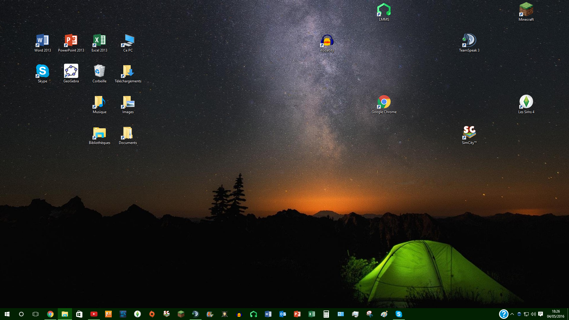Select the Corbeille recycle bin icon
Viewport: 569px width, 320px height.
point(99,72)
